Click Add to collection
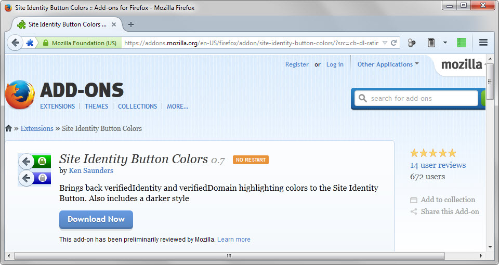 448,200
